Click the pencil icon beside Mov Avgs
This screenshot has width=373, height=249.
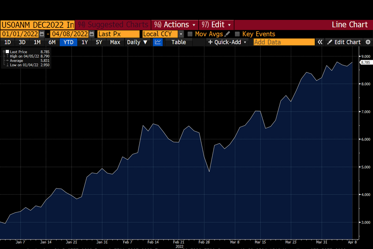[227, 34]
